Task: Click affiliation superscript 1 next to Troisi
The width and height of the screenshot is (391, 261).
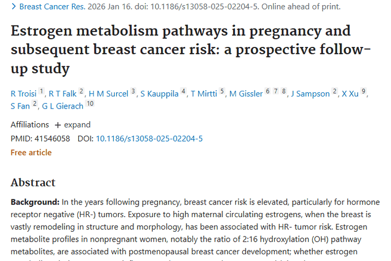Action: pos(42,91)
